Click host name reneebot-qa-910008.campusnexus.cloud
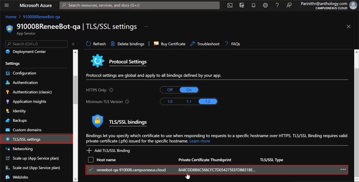This screenshot has height=182, width=359. [131, 170]
